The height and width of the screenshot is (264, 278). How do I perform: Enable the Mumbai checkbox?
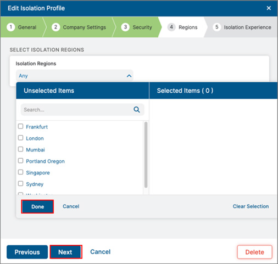(20, 149)
